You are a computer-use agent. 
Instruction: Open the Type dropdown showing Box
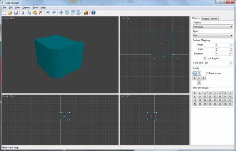click(x=212, y=35)
